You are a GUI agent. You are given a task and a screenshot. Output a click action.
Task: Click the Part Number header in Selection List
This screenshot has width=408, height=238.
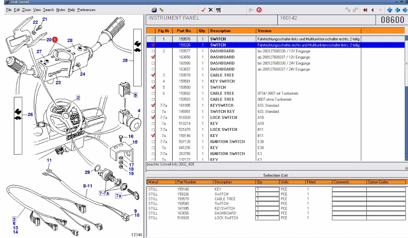pos(194,182)
